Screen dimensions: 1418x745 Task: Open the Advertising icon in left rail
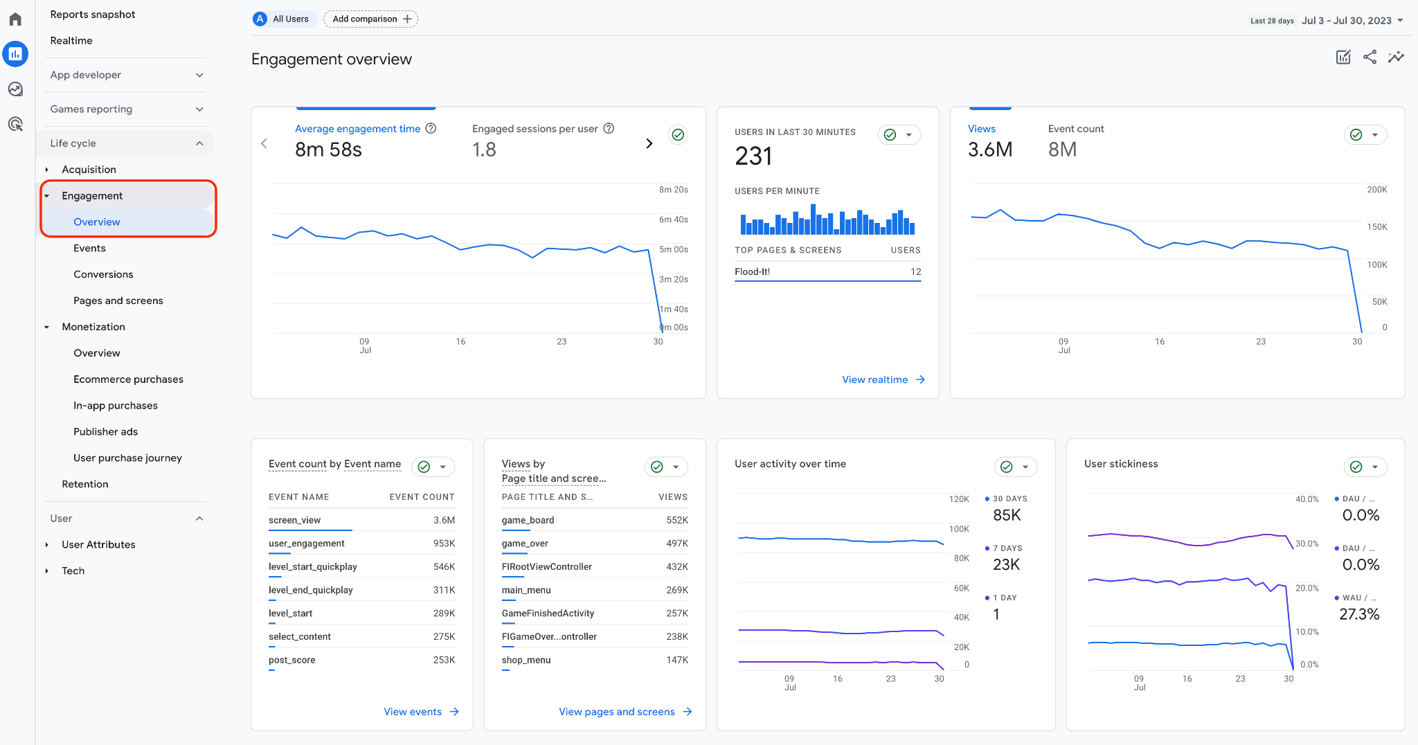point(15,124)
